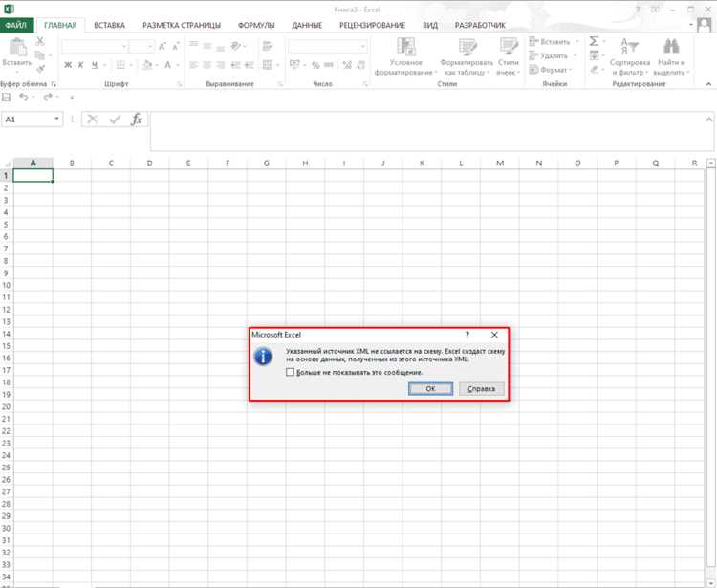Click the AutoSum sigma icon
This screenshot has width=717, height=588.
tap(594, 42)
